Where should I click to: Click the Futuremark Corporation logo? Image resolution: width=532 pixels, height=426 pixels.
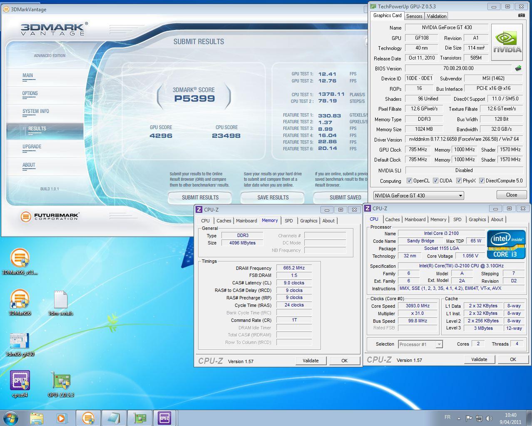[49, 217]
